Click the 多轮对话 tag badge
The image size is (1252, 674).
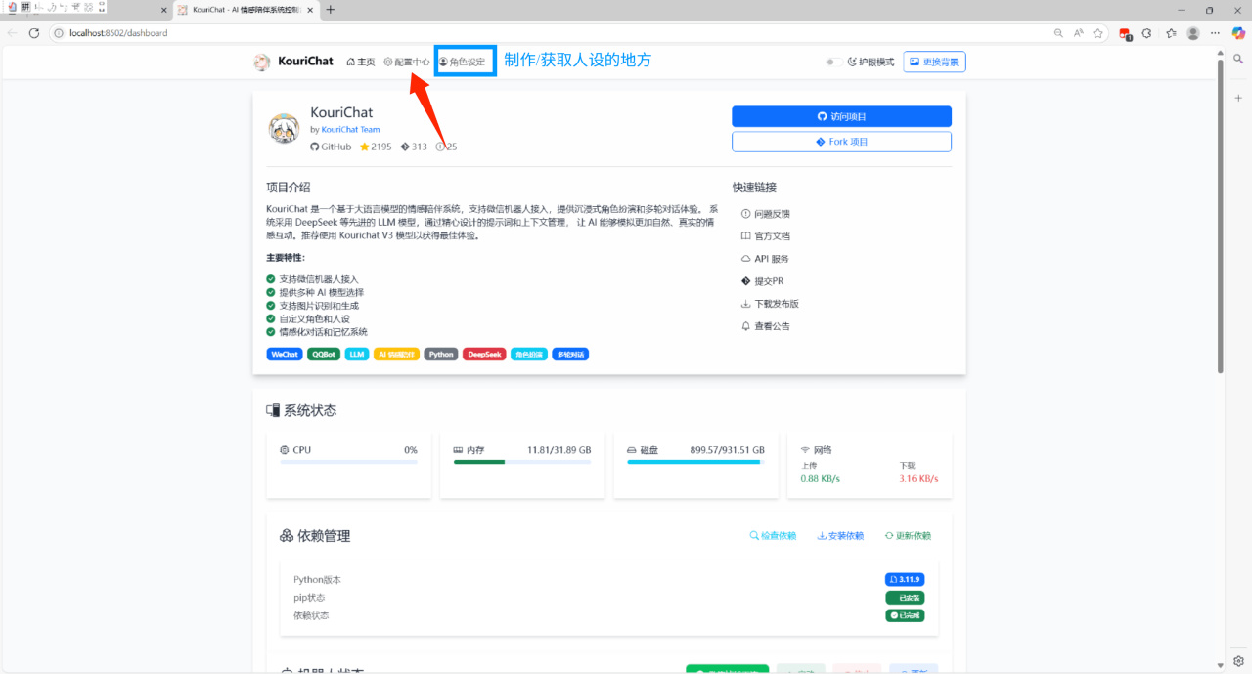[570, 354]
